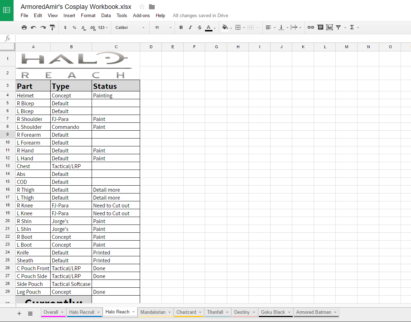
Task: Decrease decimal places
Action: [x=83, y=28]
